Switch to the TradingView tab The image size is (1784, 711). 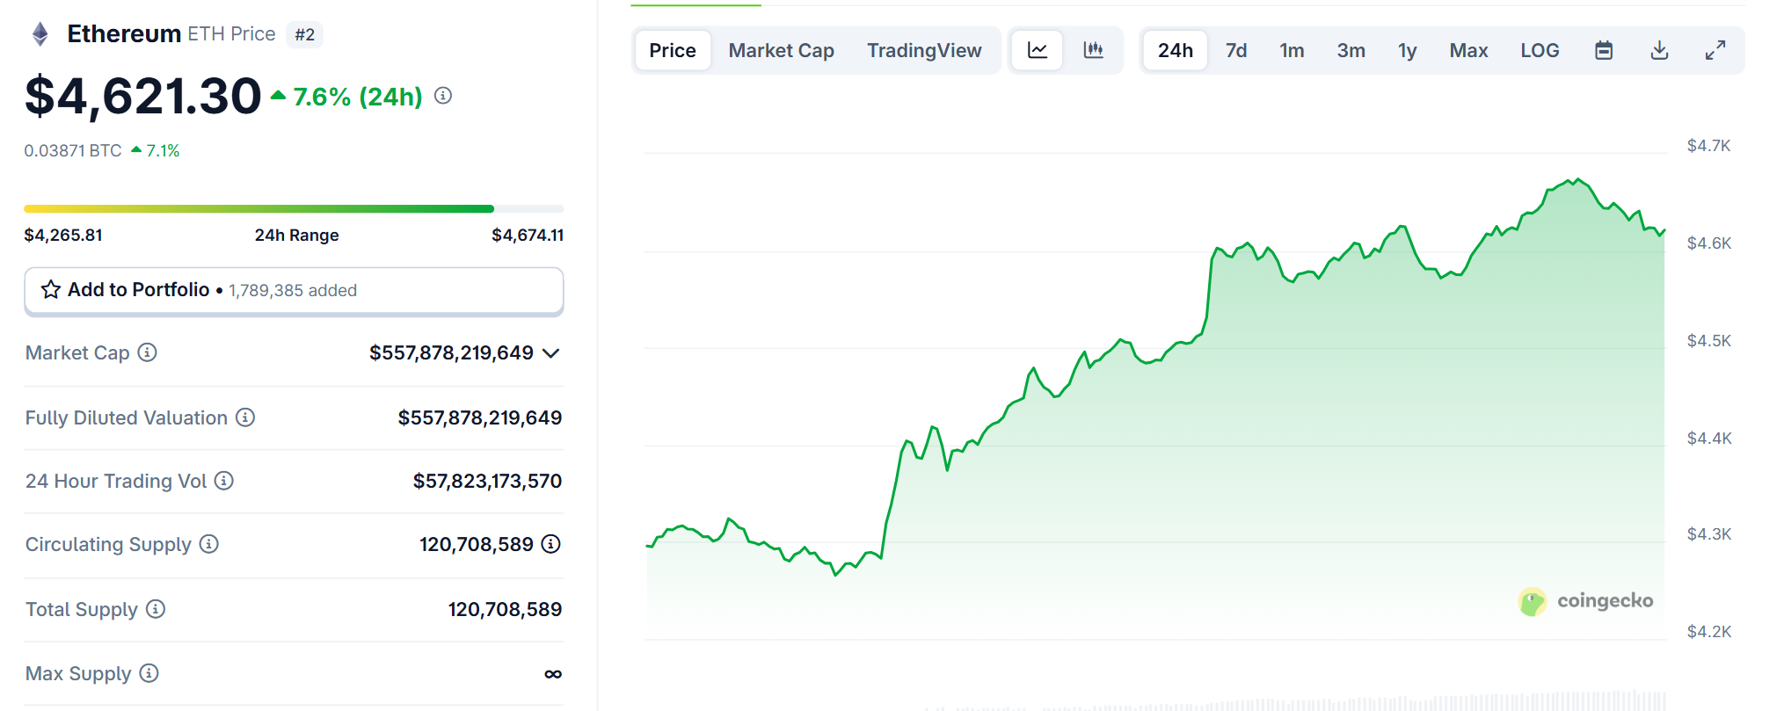coord(924,50)
